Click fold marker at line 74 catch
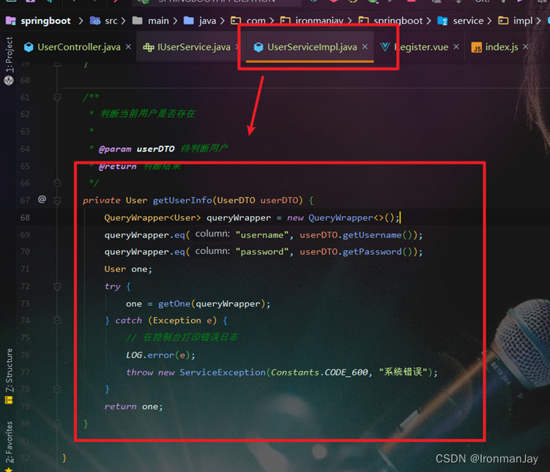550x472 pixels. coord(57,320)
